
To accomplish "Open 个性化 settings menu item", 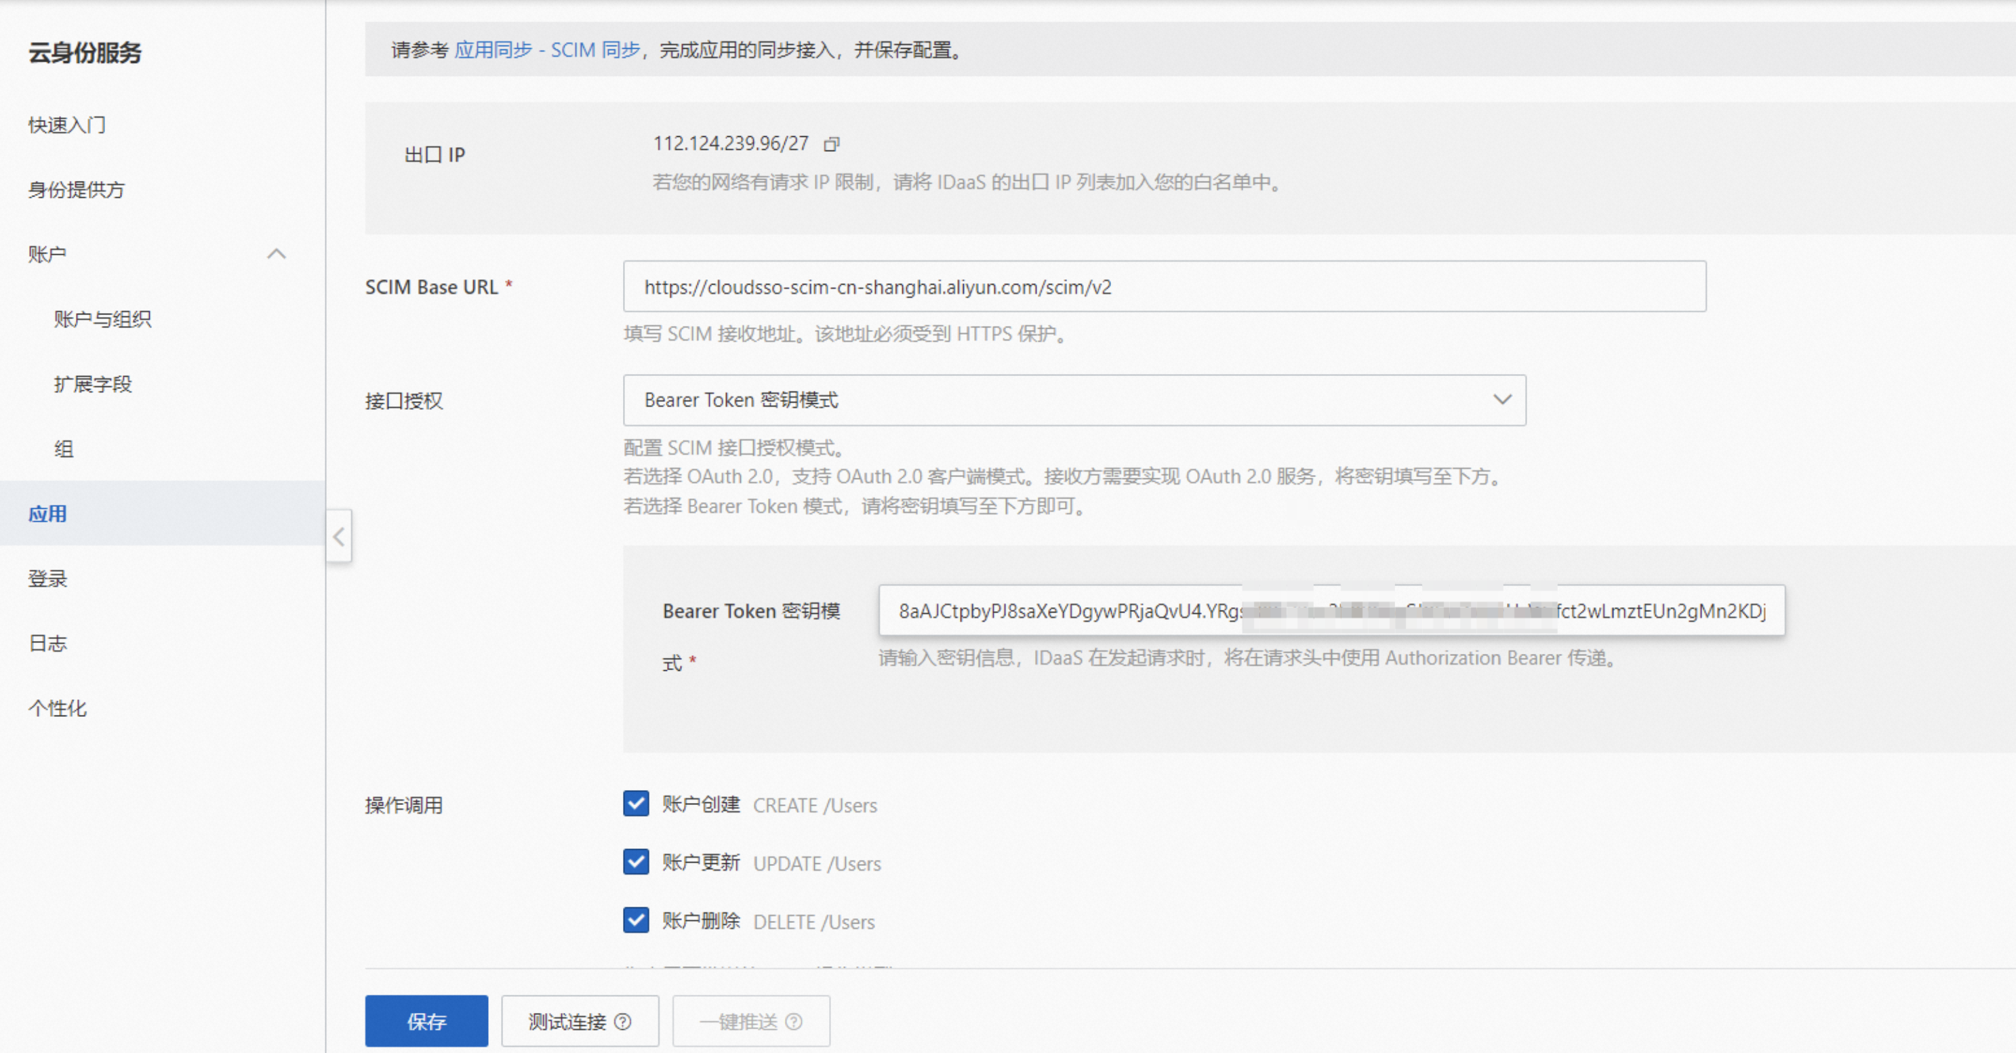I will pos(58,709).
